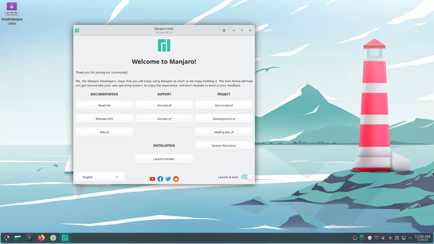Open muted audio volume tray icon

point(383,238)
